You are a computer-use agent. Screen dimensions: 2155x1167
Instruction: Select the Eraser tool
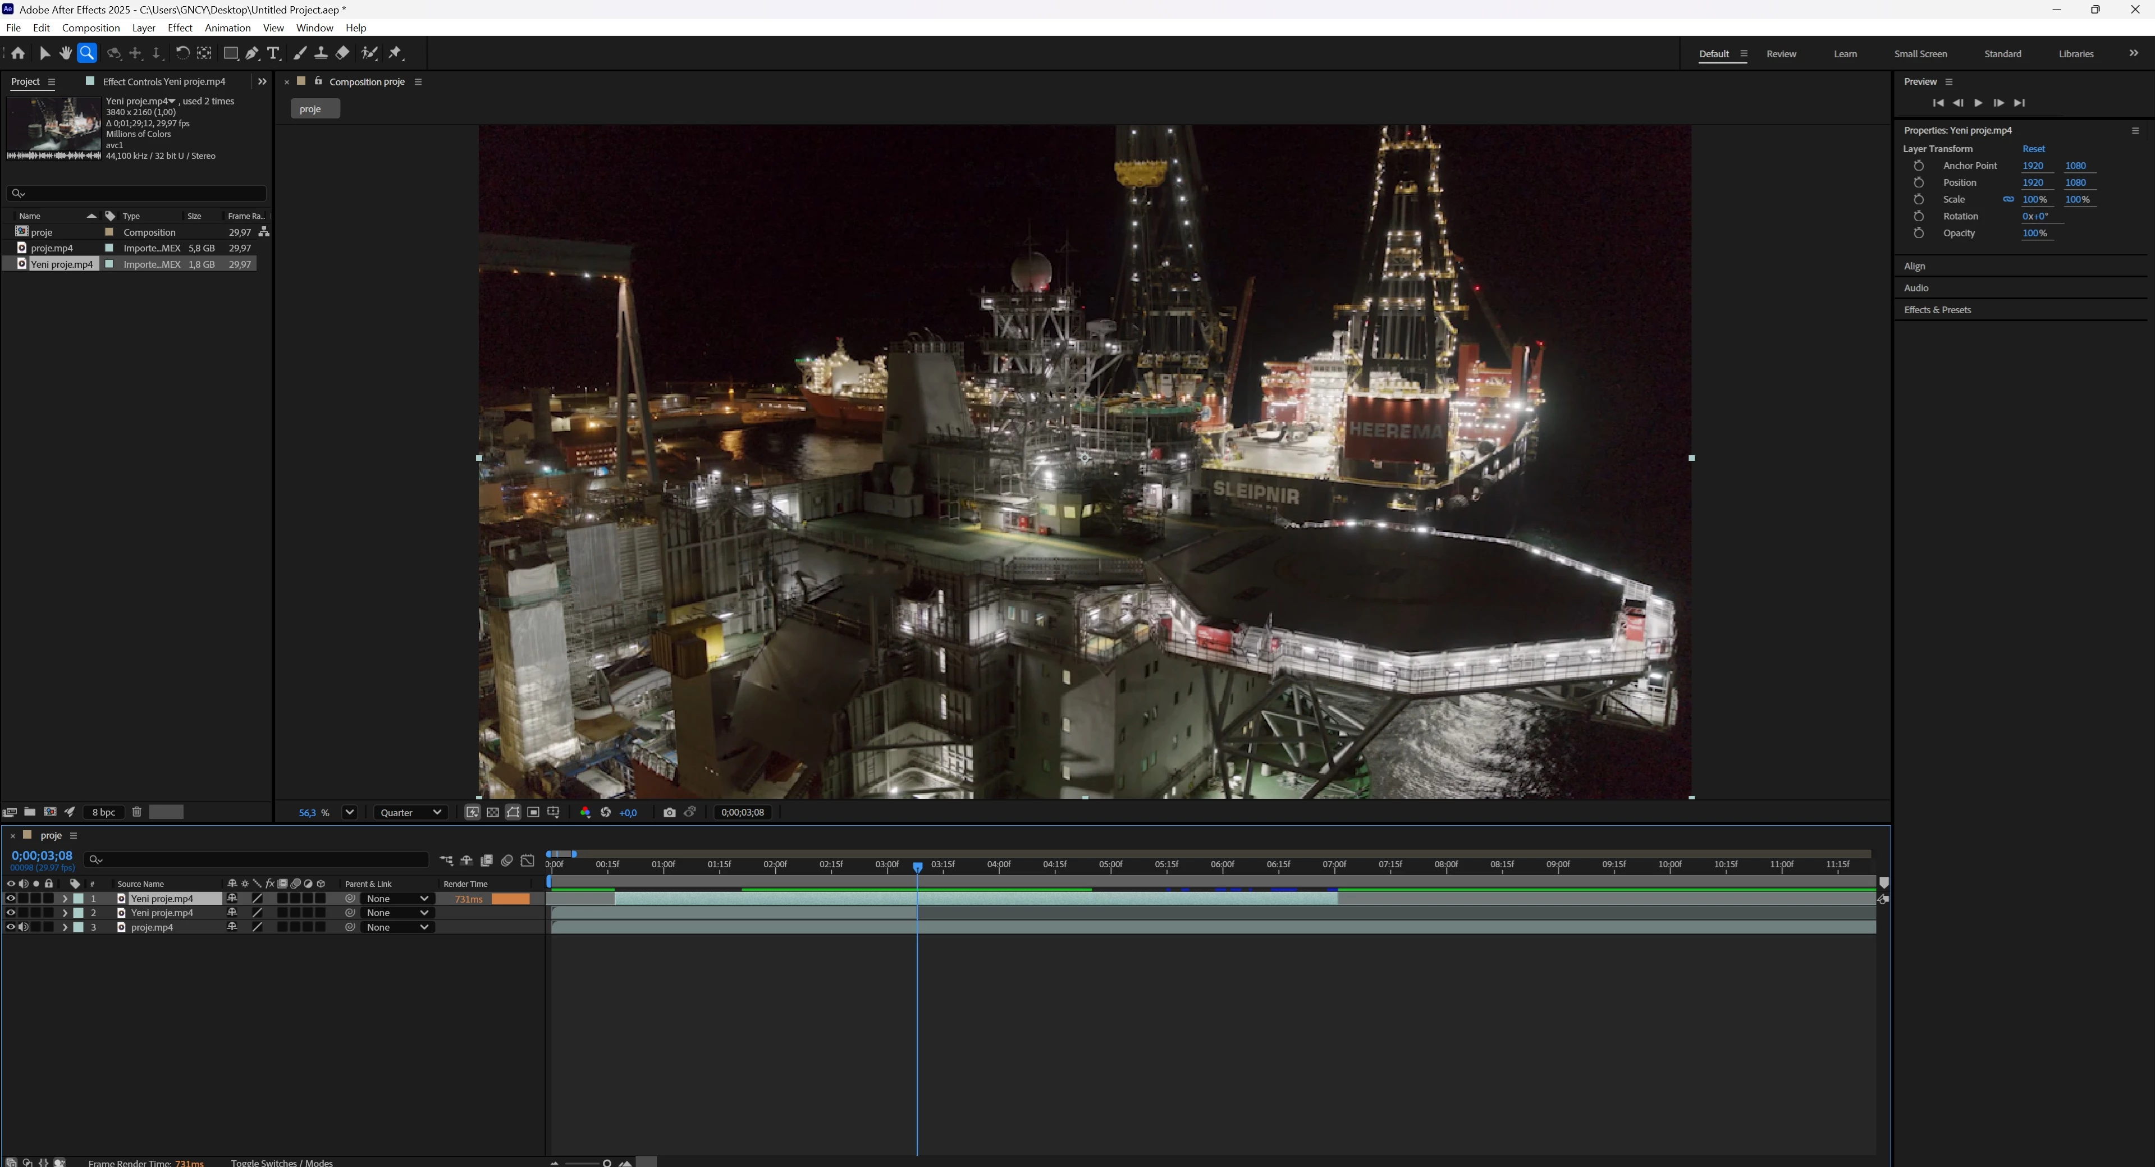[x=342, y=53]
